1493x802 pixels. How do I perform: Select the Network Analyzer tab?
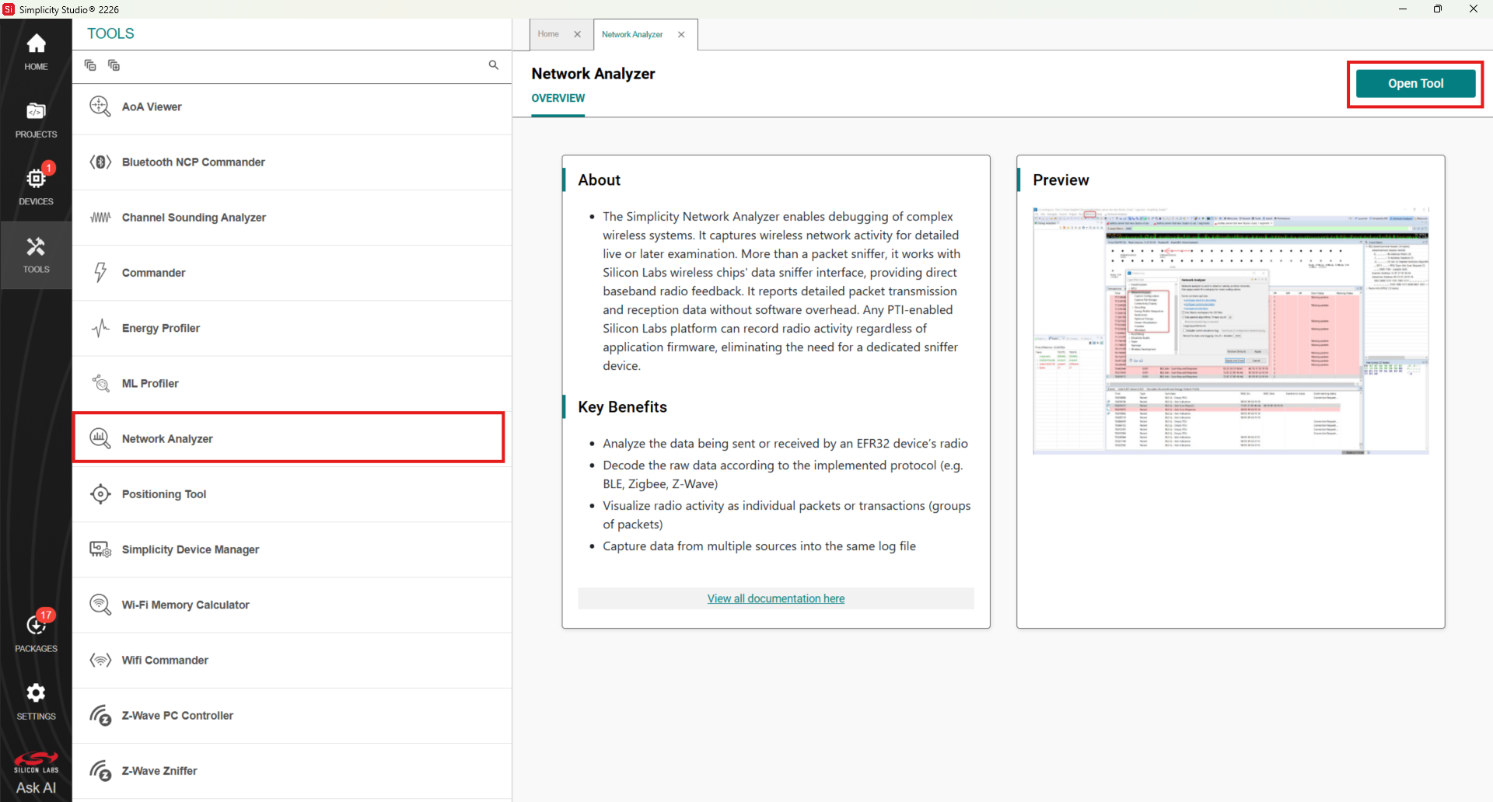pos(631,34)
